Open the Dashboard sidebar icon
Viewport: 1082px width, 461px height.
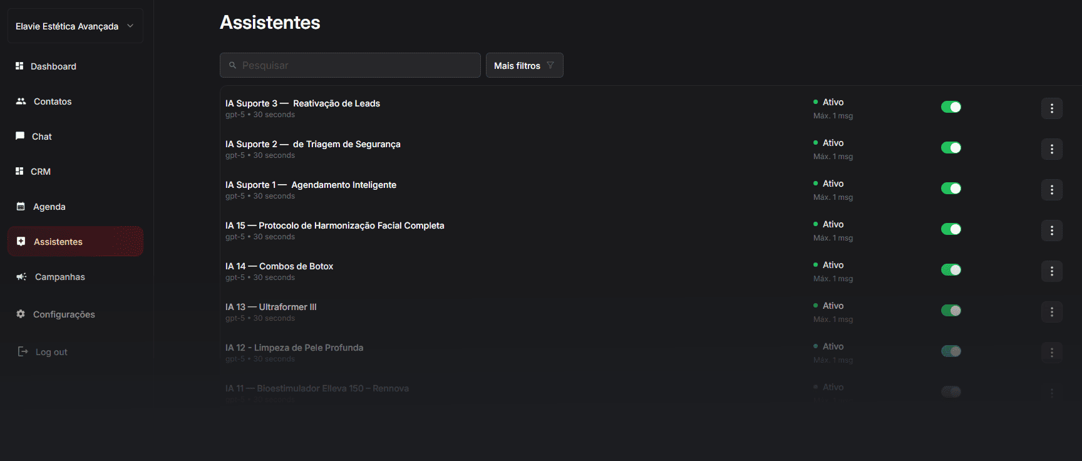(x=19, y=66)
